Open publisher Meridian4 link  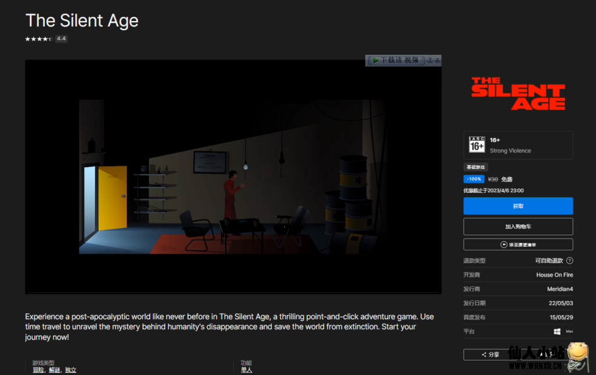[560, 289]
